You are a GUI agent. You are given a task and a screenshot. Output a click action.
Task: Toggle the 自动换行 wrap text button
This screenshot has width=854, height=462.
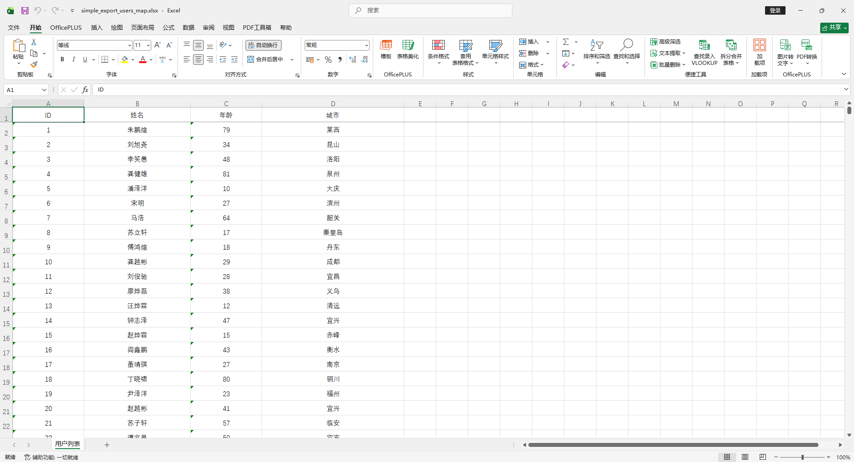pos(263,45)
